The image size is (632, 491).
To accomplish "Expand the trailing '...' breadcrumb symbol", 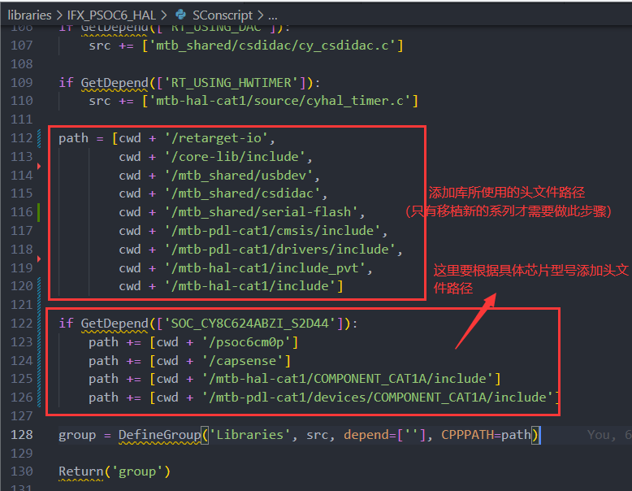I will [x=273, y=15].
